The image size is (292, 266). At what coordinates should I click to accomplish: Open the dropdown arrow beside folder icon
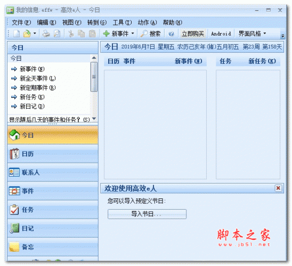35,34
